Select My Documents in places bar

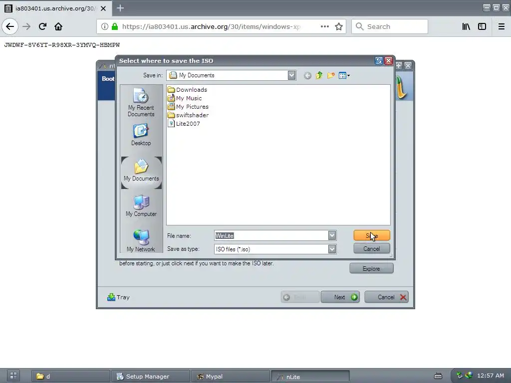[x=141, y=172]
